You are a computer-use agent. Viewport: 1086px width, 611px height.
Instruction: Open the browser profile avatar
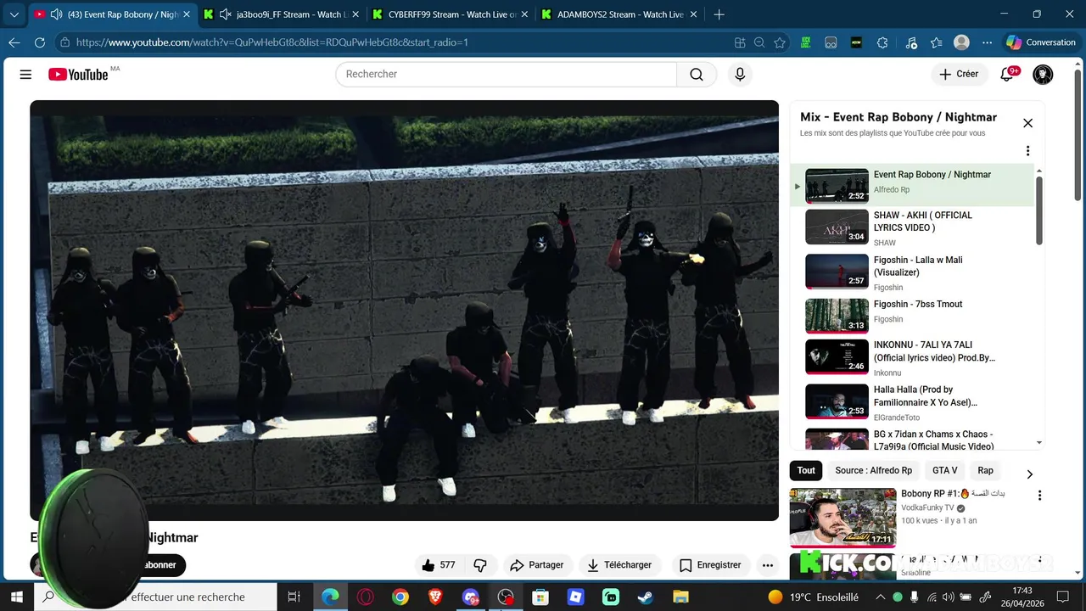961,42
